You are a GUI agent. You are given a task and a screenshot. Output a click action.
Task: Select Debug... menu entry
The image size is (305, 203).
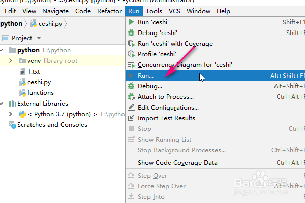(x=150, y=86)
